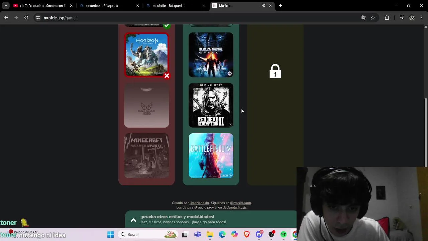
Task: Close the musicdle - Búsqueda tab
Action: coord(204,6)
